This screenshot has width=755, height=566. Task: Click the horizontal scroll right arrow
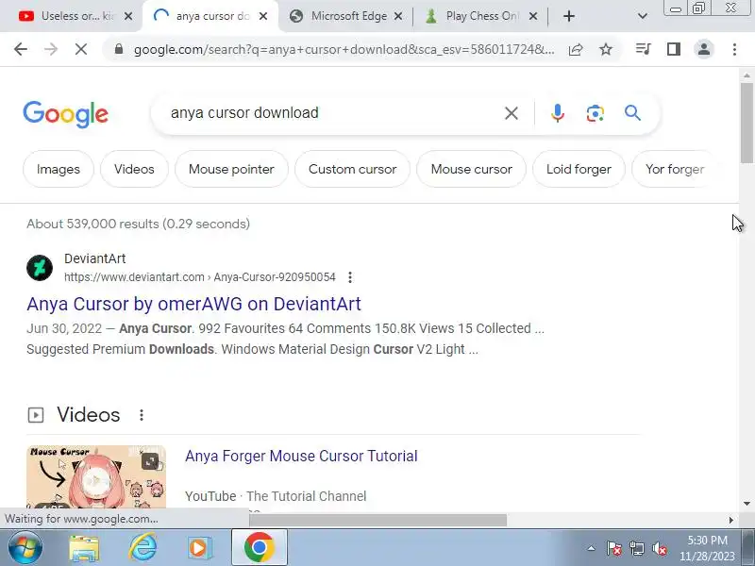[x=730, y=520]
